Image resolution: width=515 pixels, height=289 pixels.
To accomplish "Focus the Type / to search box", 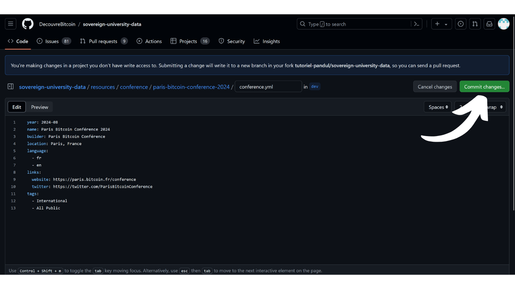I will [x=360, y=24].
